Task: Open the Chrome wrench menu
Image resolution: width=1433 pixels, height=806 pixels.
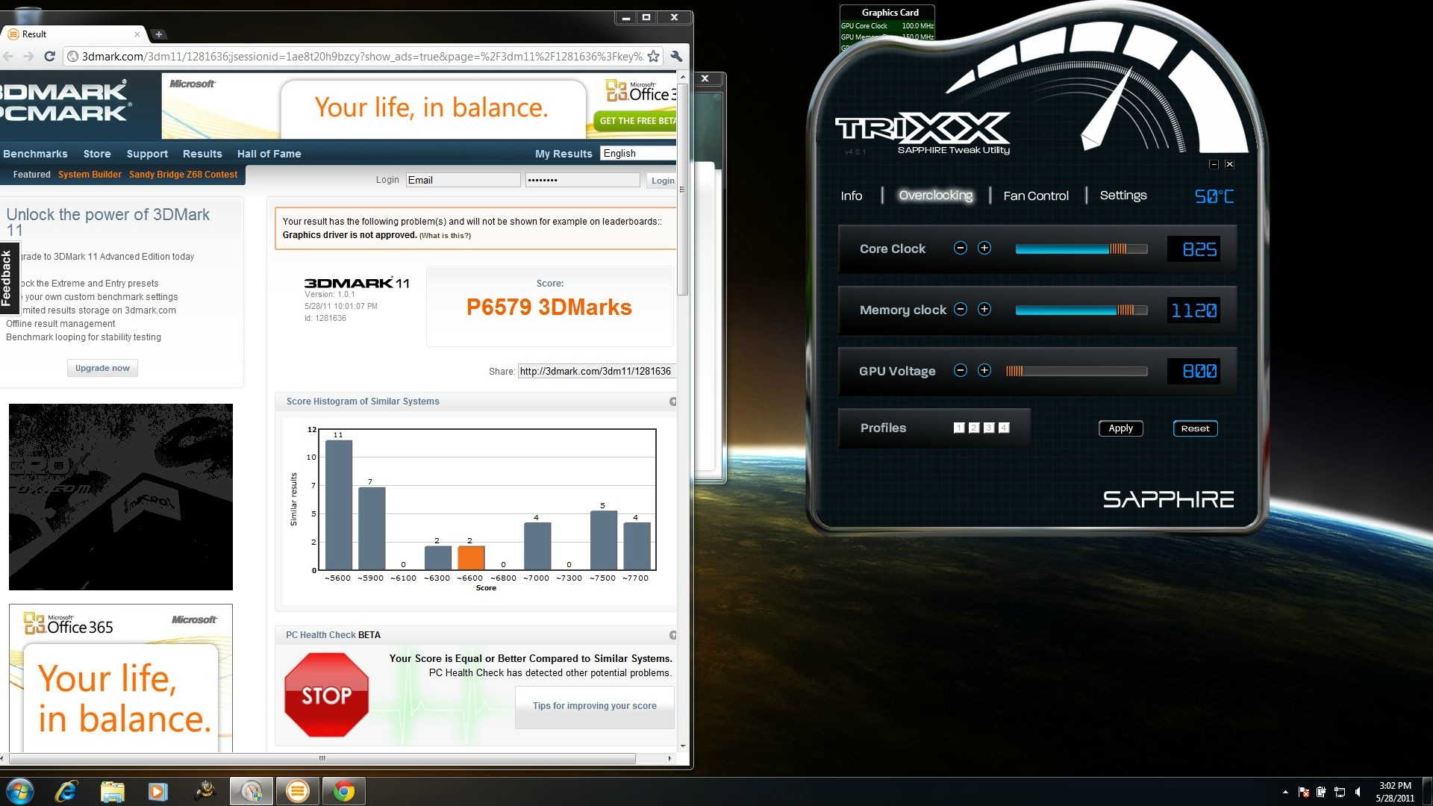Action: 676,56
